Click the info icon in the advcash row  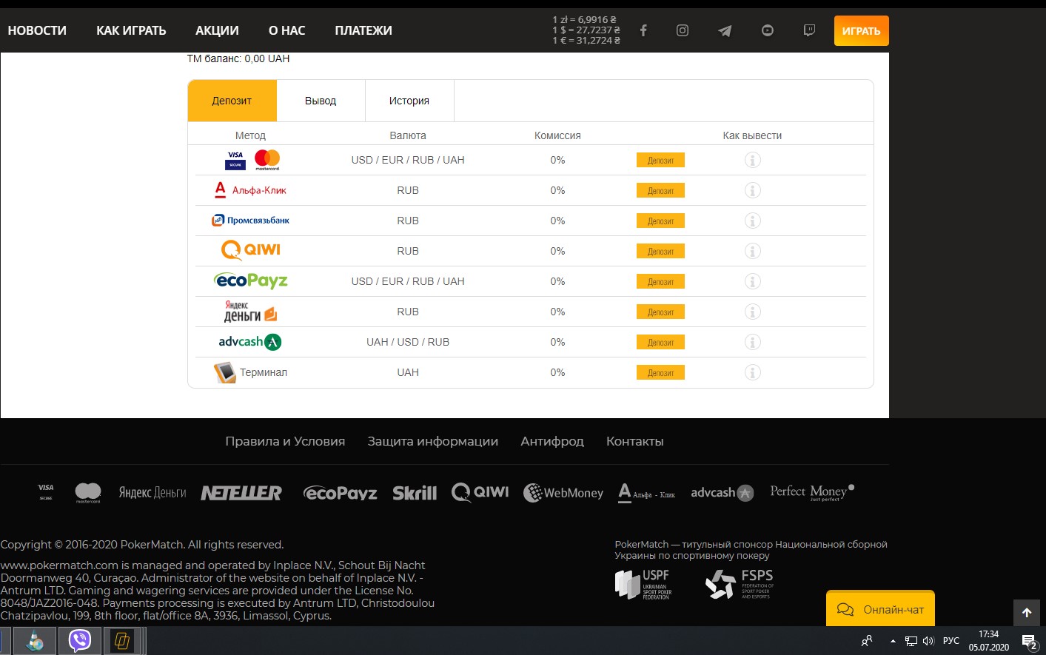coord(752,342)
